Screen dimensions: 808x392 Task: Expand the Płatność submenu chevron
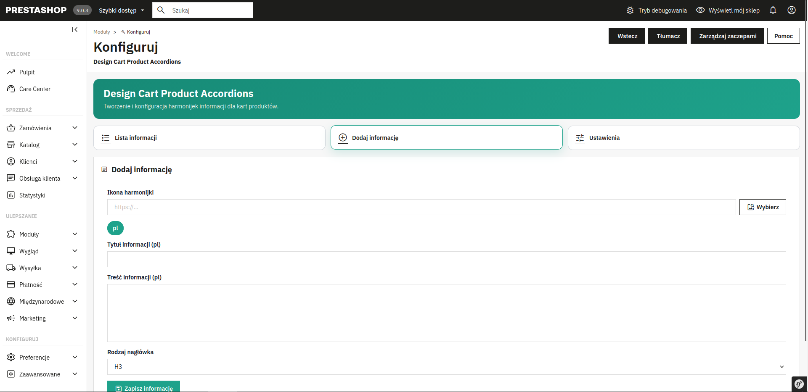(x=75, y=284)
